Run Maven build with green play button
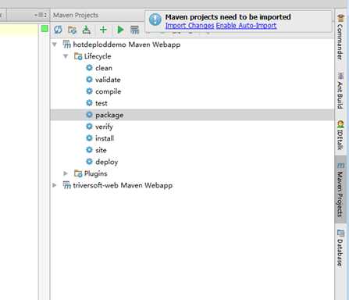349x300 pixels. (120, 30)
